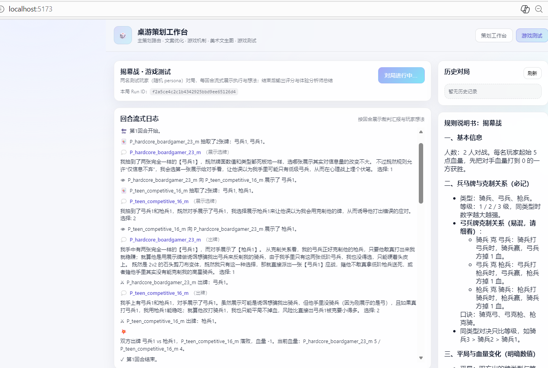Click the explosion icon above the battle result

tap(124, 332)
